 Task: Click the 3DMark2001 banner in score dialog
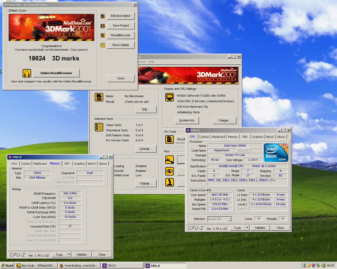pyautogui.click(x=51, y=27)
